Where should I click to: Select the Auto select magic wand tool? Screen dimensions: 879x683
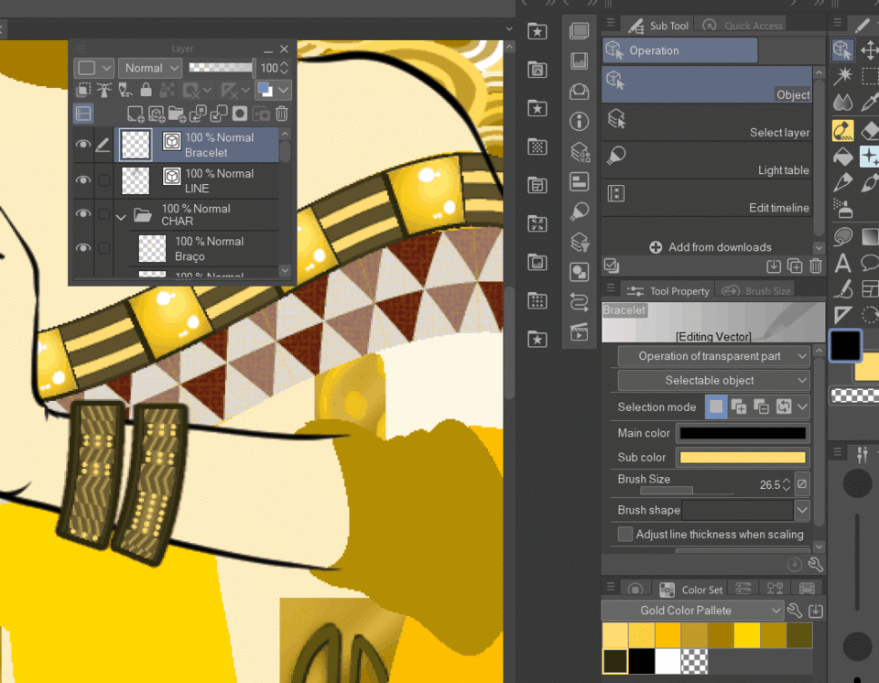coord(842,76)
